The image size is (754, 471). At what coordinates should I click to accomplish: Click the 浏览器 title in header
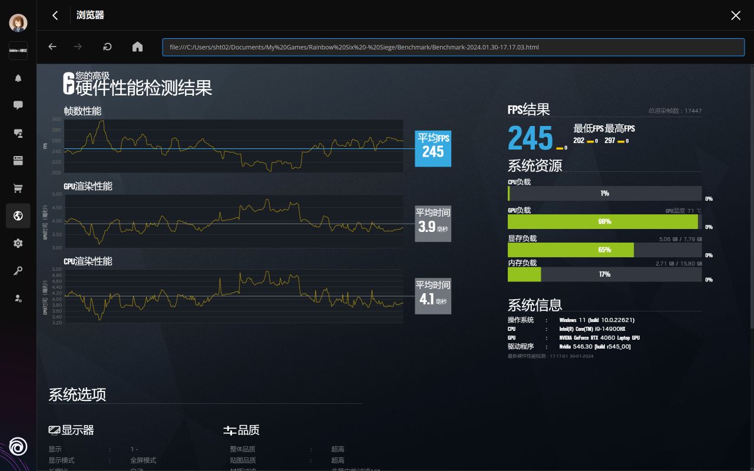(x=90, y=15)
